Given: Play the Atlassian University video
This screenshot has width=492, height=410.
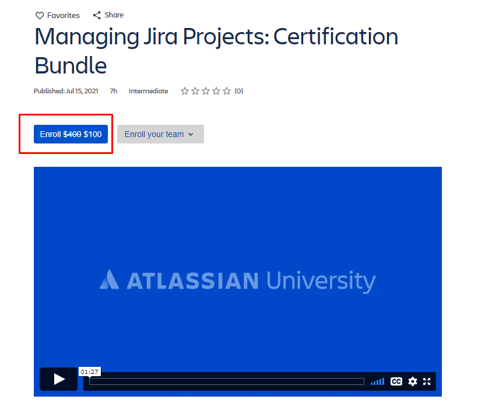Looking at the screenshot, I should pyautogui.click(x=59, y=379).
